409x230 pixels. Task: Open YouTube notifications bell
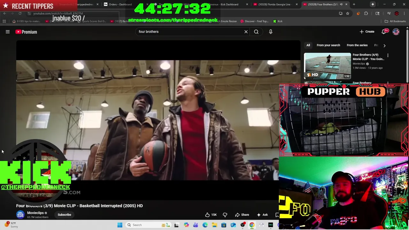(x=384, y=32)
